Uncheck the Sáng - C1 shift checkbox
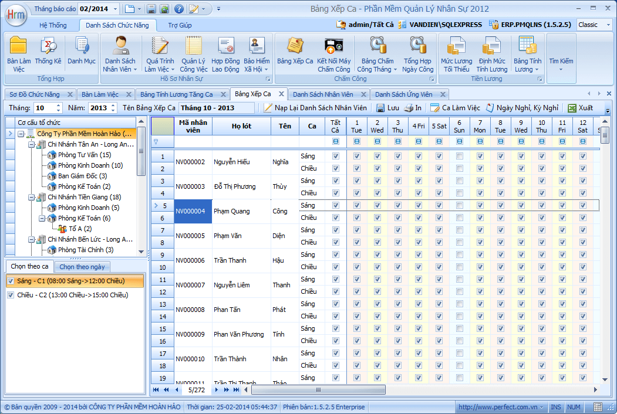Image resolution: width=617 pixels, height=414 pixels. click(11, 281)
